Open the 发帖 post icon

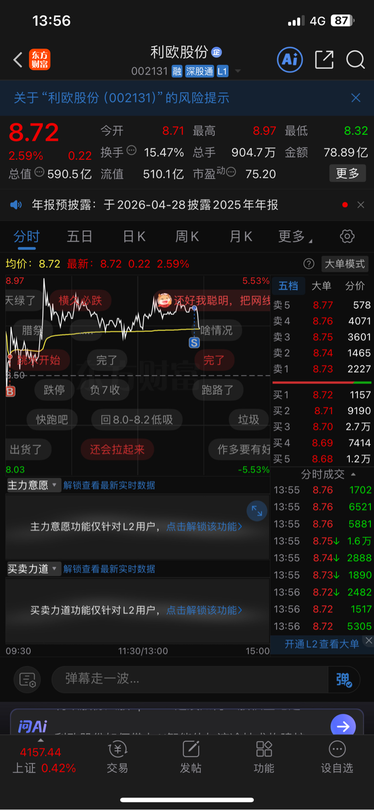coord(190,757)
